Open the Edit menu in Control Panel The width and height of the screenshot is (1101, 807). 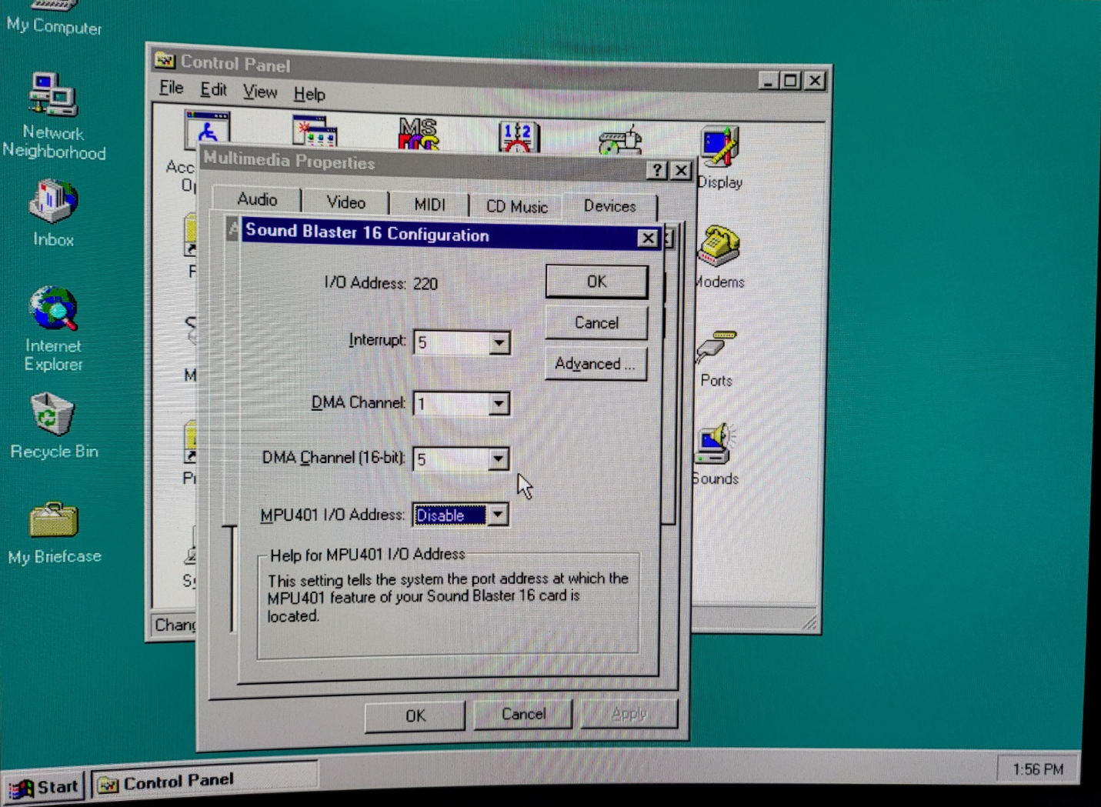pyautogui.click(x=213, y=90)
